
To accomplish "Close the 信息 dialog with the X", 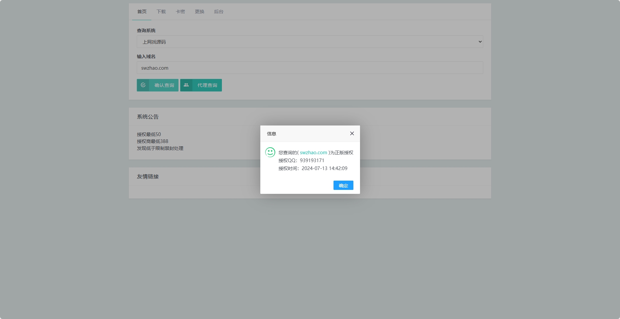I will (x=352, y=133).
